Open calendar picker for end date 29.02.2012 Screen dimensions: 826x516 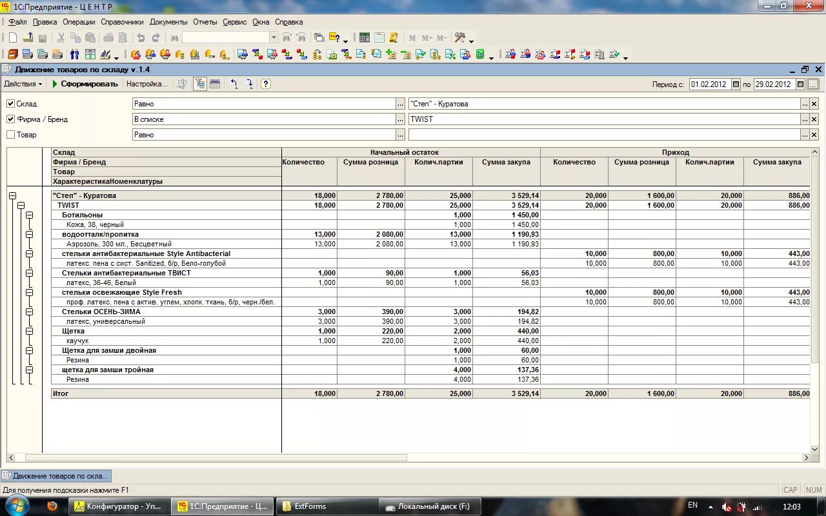pos(800,84)
